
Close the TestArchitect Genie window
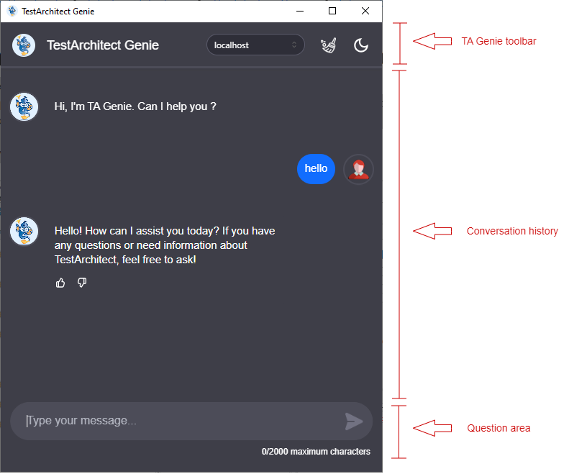(365, 12)
